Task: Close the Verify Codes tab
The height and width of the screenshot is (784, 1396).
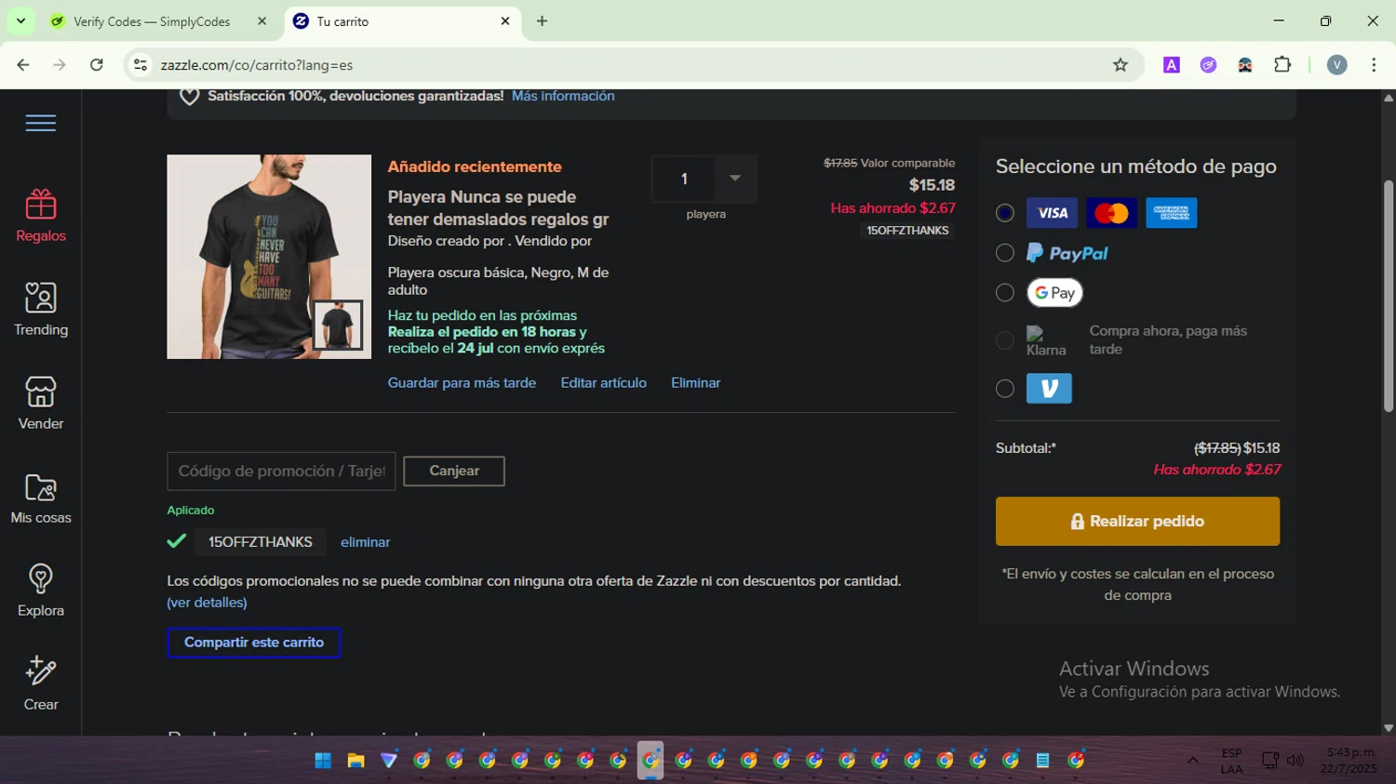Action: [x=262, y=21]
